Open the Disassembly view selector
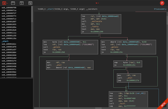The width and height of the screenshot is (168, 109). (160, 9)
